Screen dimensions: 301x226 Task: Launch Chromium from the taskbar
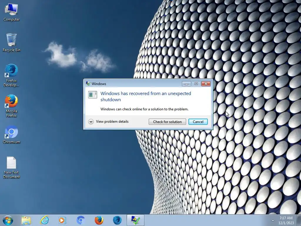point(81,220)
